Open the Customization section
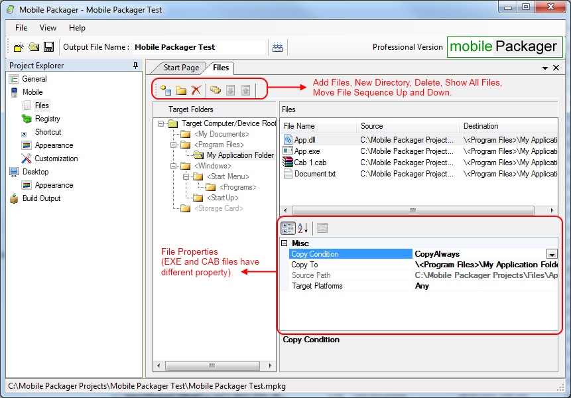The image size is (571, 398). 56,159
